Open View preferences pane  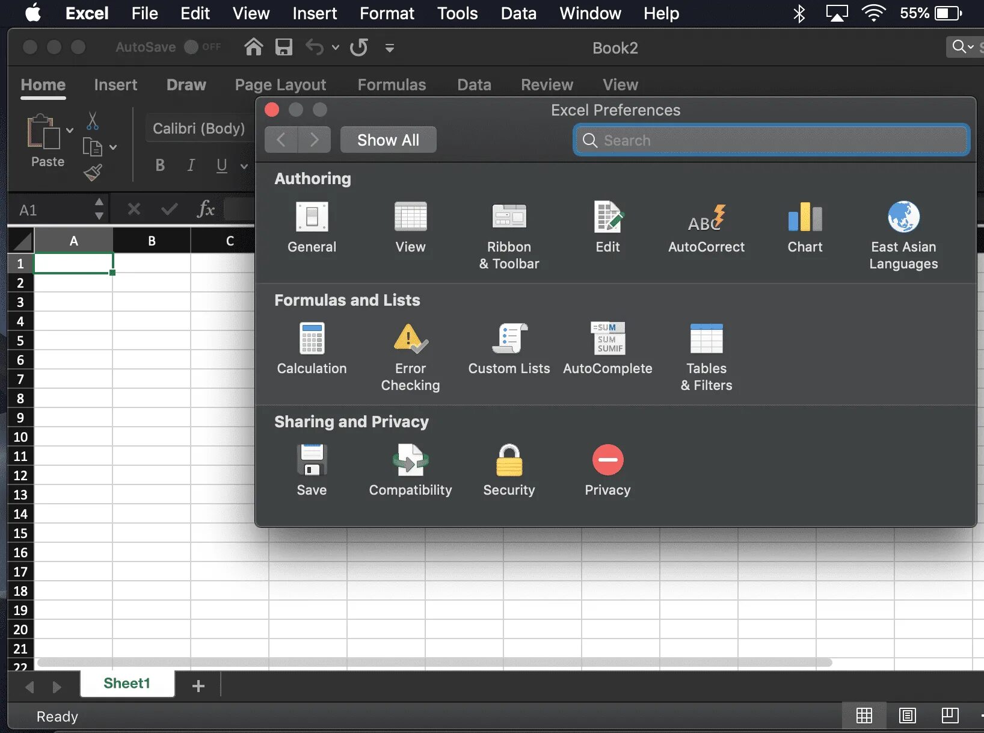[410, 227]
